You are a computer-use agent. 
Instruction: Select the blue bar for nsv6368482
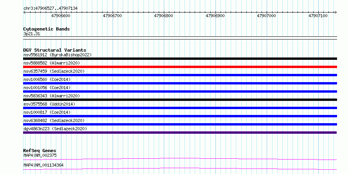tap(180, 124)
